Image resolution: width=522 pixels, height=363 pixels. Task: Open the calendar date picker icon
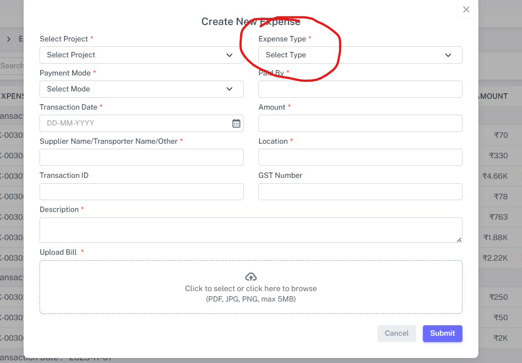coord(236,123)
